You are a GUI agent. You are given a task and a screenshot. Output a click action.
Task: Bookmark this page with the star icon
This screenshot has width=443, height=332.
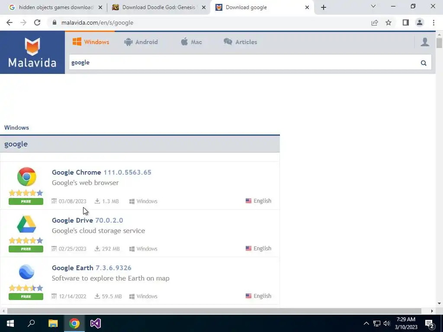pos(388,22)
